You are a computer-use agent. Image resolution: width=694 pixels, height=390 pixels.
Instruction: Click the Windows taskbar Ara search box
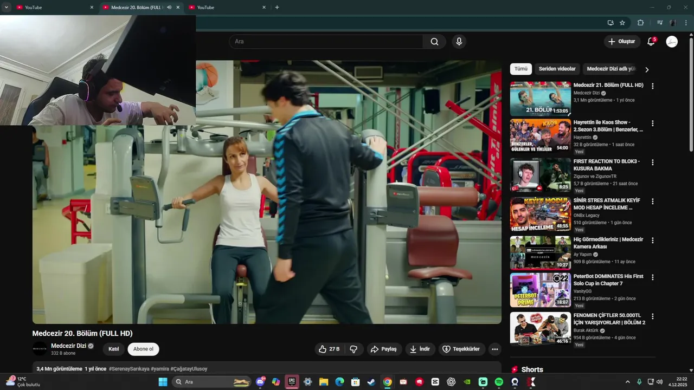click(x=213, y=382)
